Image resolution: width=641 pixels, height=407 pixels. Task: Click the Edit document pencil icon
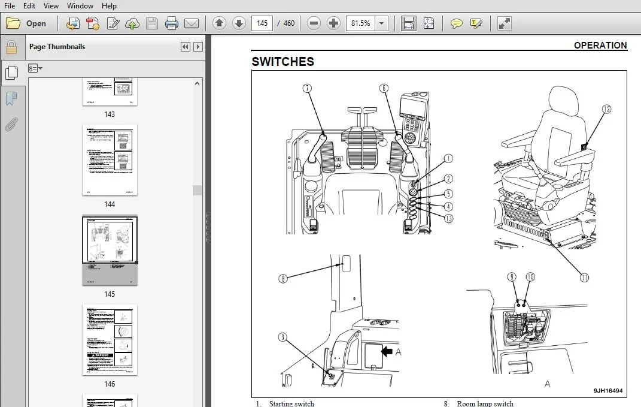[113, 23]
